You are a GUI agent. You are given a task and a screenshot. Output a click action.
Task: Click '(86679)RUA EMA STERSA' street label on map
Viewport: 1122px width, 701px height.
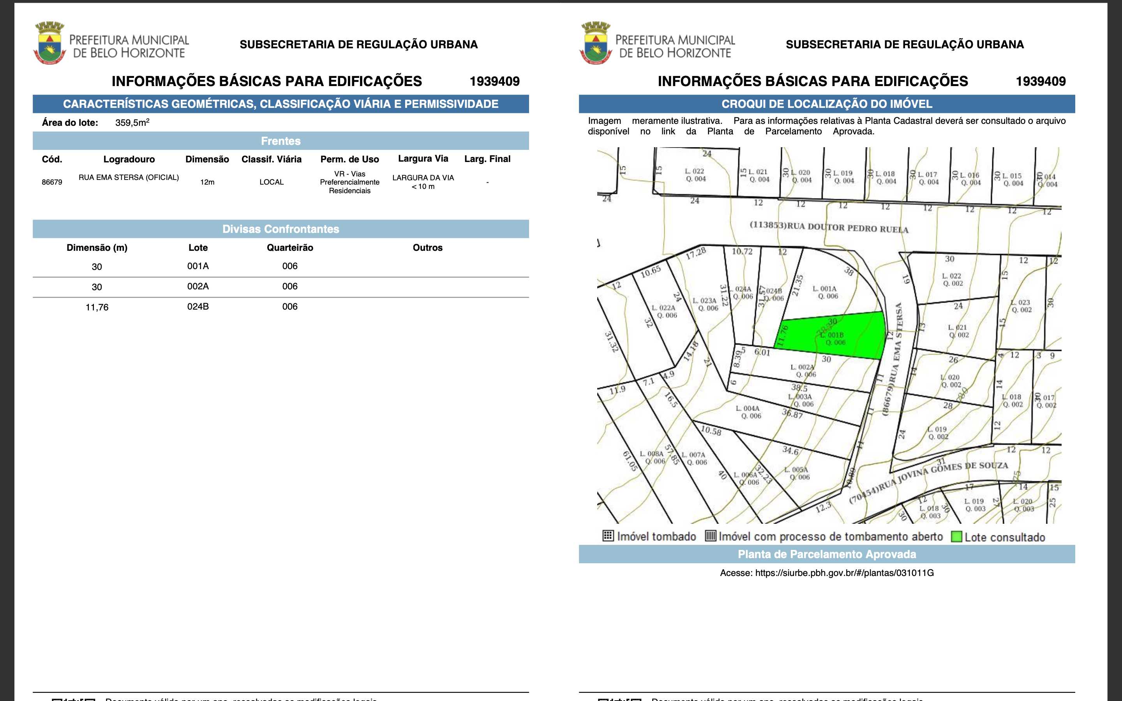[x=893, y=359]
